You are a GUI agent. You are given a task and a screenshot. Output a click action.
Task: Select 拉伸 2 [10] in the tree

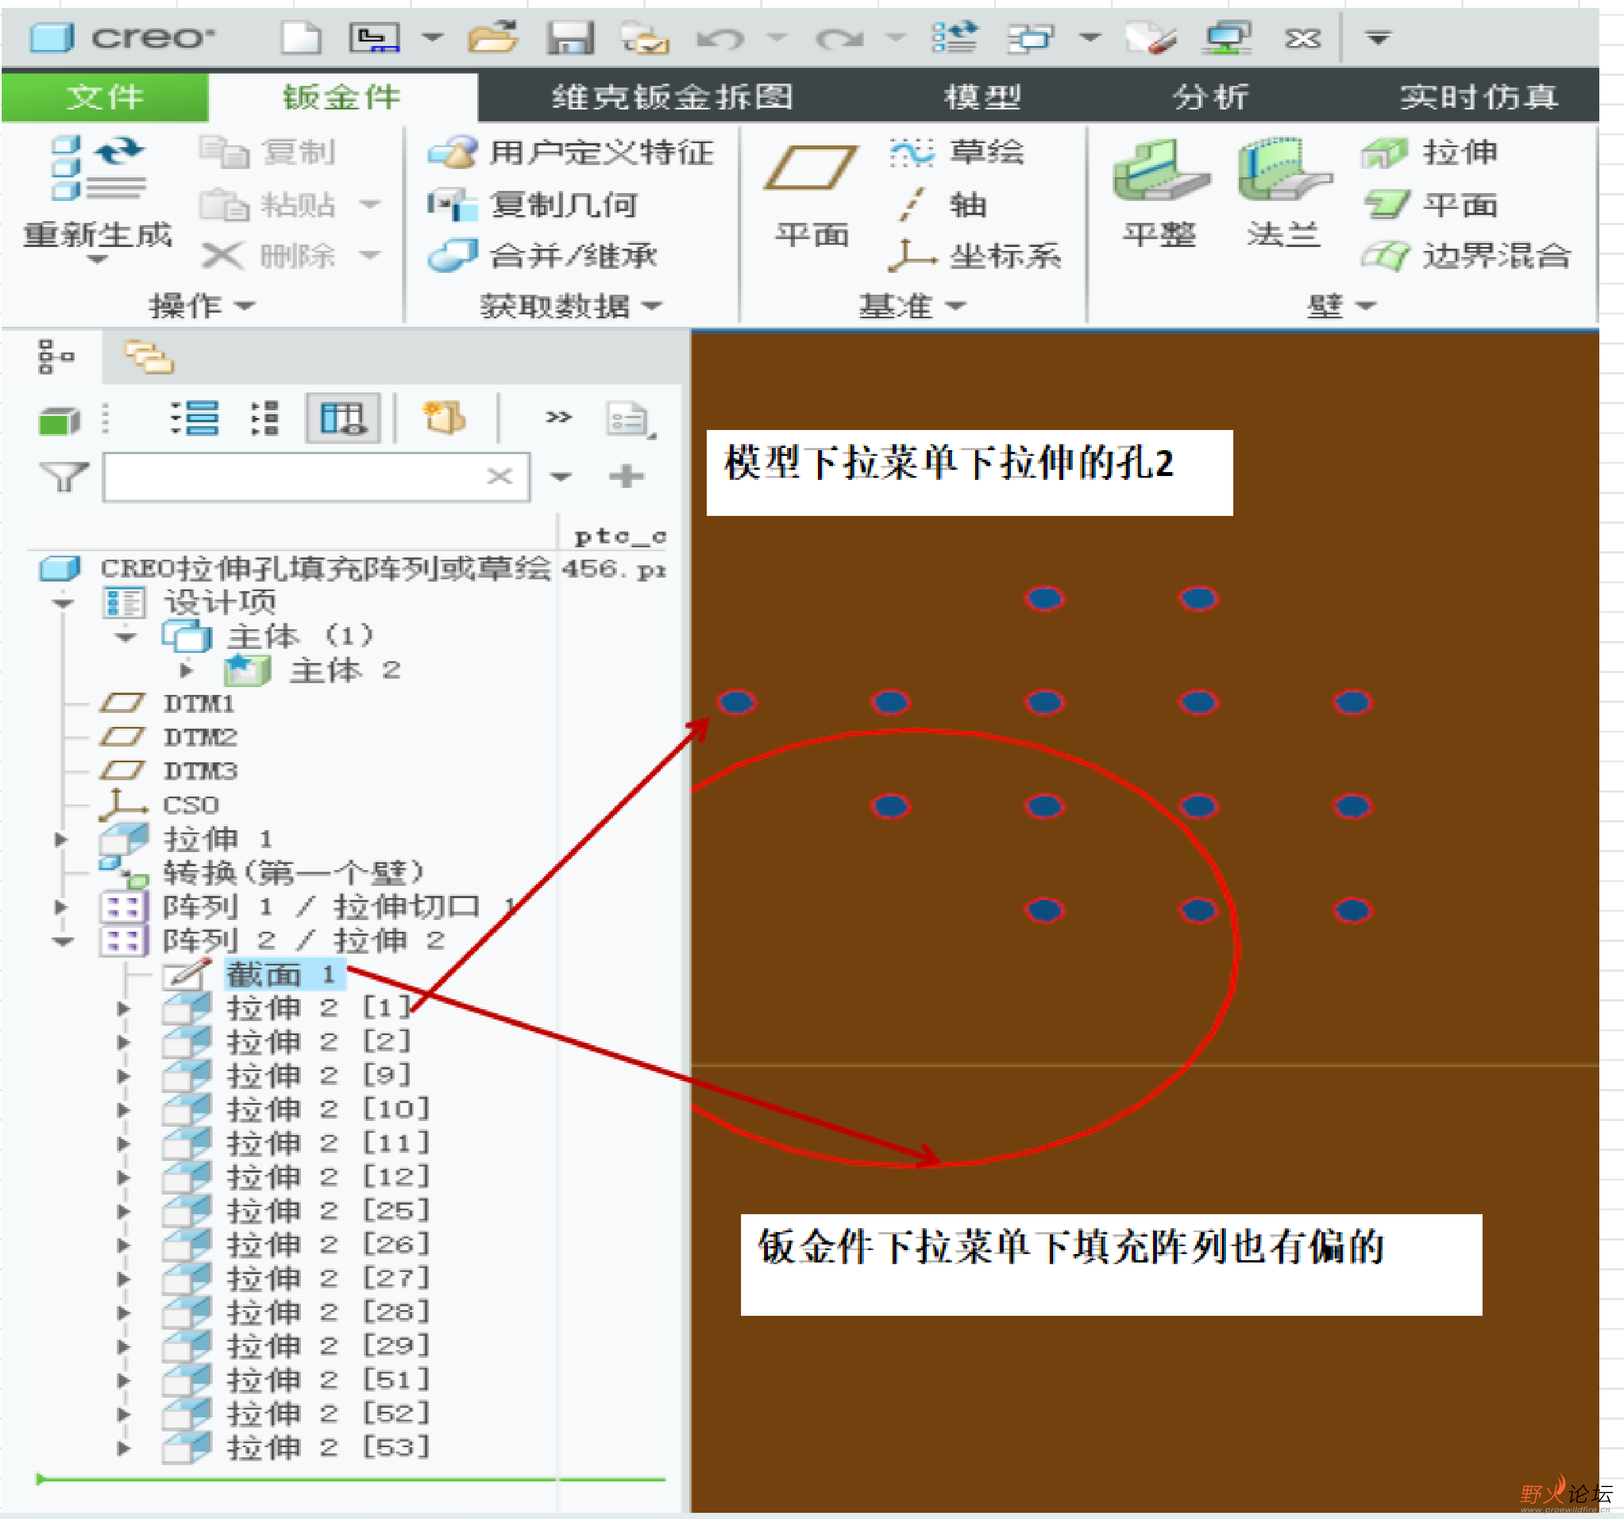pyautogui.click(x=328, y=1110)
